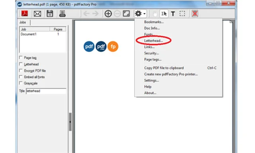Viewport: 255px width, 153px height.
Task: Fit page to window icon
Action: (126, 14)
